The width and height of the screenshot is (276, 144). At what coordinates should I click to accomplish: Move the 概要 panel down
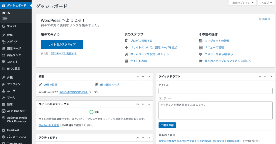143,77
